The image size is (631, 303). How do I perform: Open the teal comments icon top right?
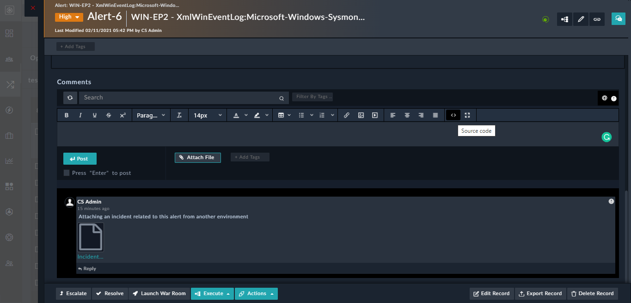[x=618, y=19]
